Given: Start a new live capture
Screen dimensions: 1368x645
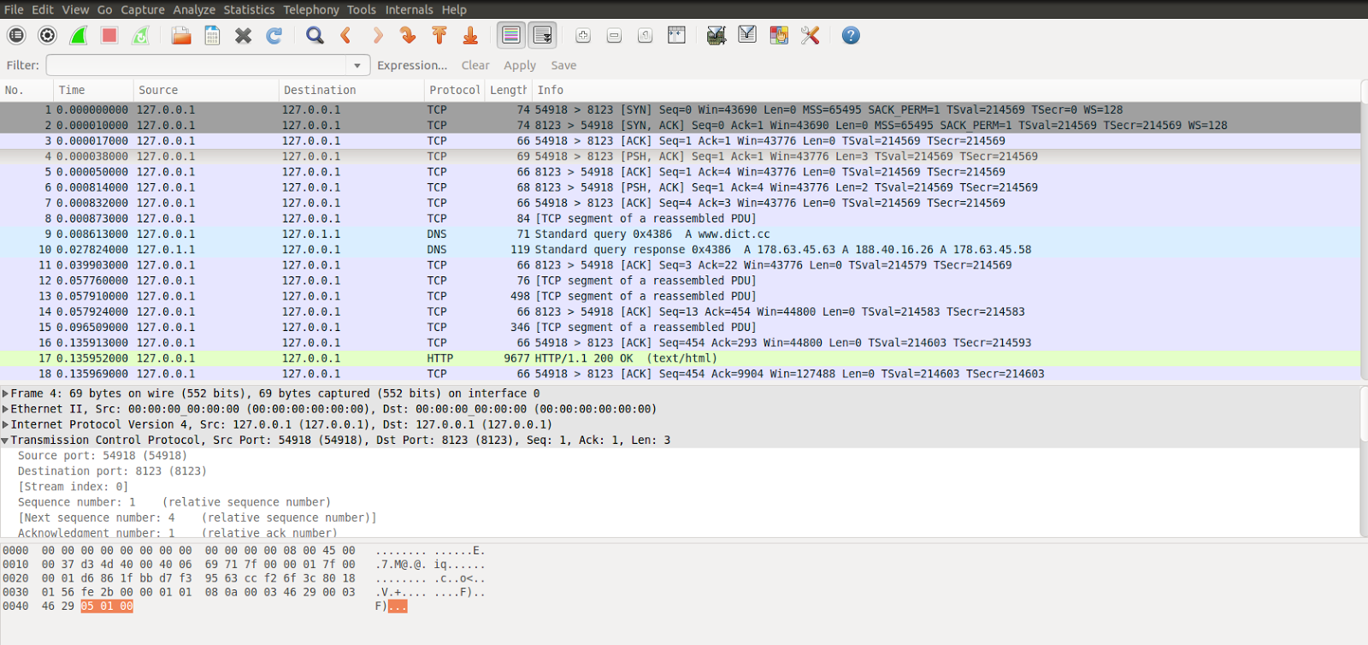Looking at the screenshot, I should (79, 35).
